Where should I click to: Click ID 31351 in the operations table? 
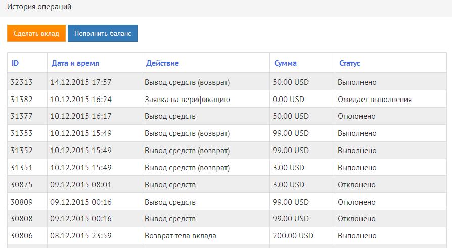(x=21, y=168)
